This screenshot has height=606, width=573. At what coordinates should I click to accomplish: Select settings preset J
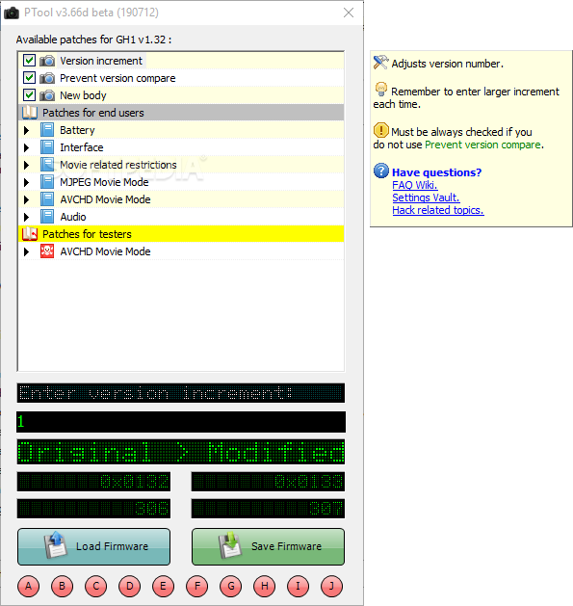[331, 587]
